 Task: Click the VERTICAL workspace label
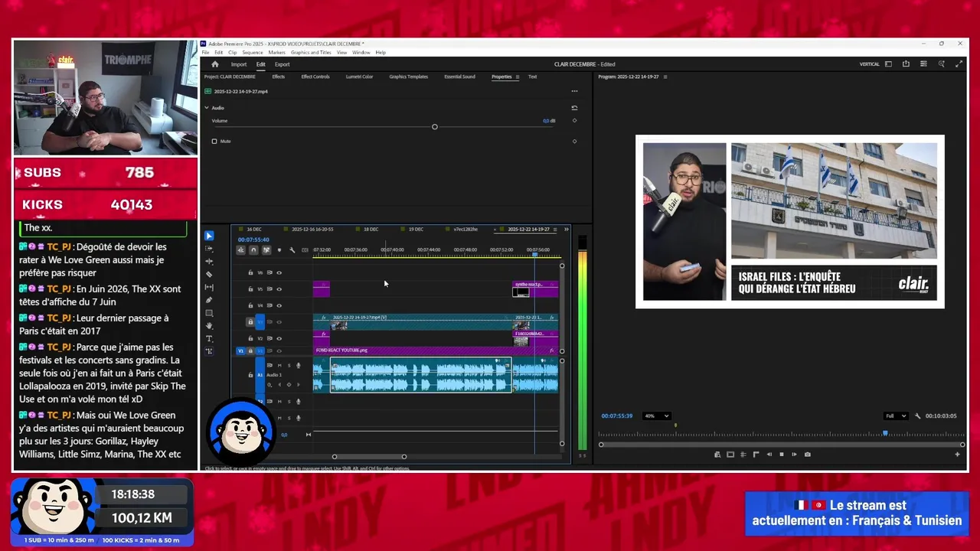[x=869, y=64]
